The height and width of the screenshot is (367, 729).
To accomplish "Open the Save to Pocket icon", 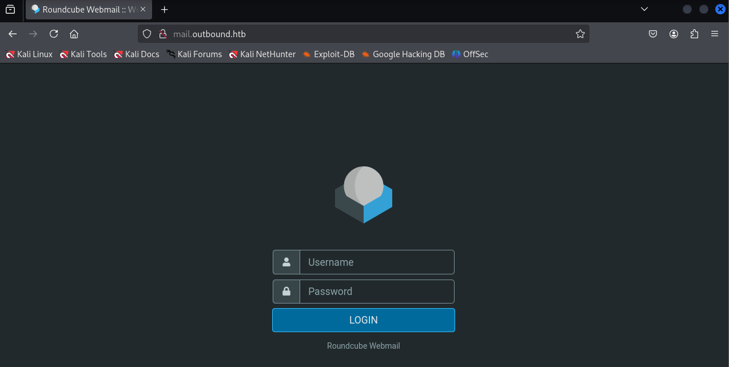I will [653, 34].
